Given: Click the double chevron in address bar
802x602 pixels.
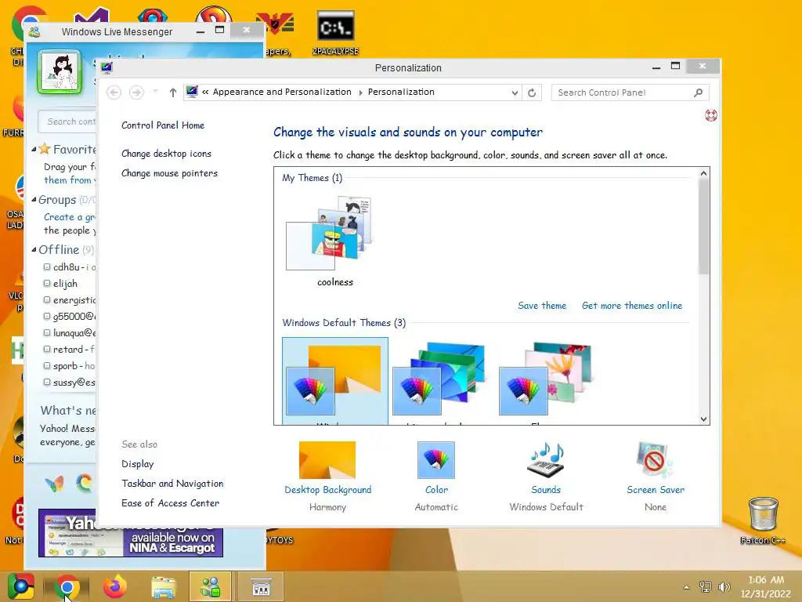Looking at the screenshot, I should tap(205, 92).
